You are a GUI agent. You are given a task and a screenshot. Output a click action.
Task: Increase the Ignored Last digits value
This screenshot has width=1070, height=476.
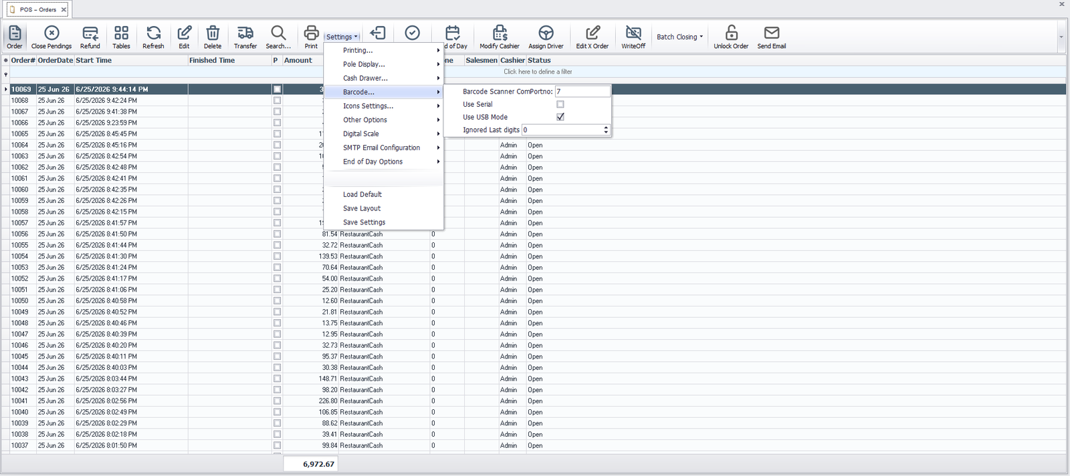(606, 128)
